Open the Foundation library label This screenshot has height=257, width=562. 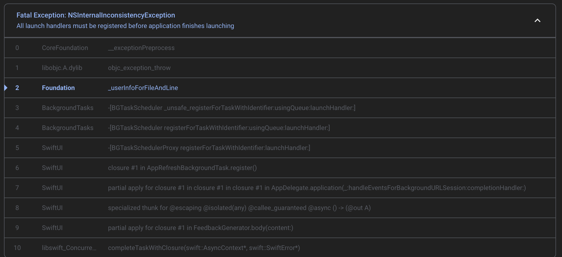[x=58, y=88]
